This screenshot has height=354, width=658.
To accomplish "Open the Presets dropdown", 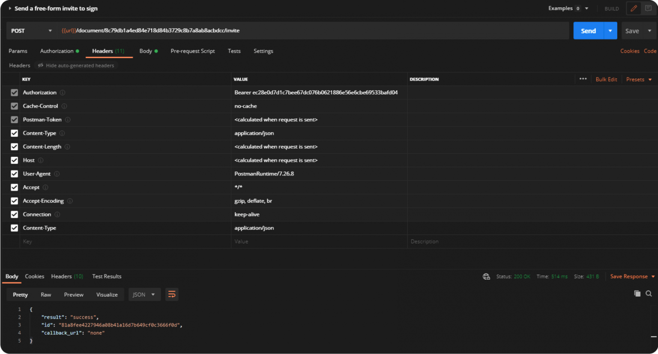I will [638, 80].
